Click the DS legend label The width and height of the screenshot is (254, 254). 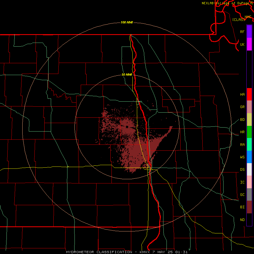click(x=242, y=170)
